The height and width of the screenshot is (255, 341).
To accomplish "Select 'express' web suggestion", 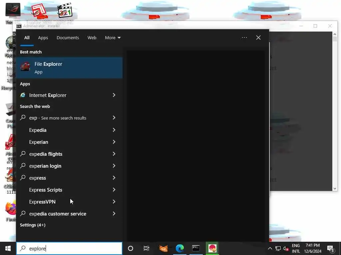I will pos(38,178).
